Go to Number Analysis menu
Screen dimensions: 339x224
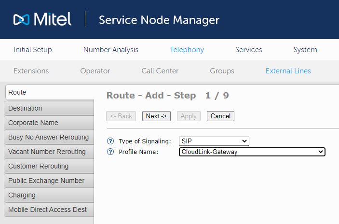[x=110, y=50]
